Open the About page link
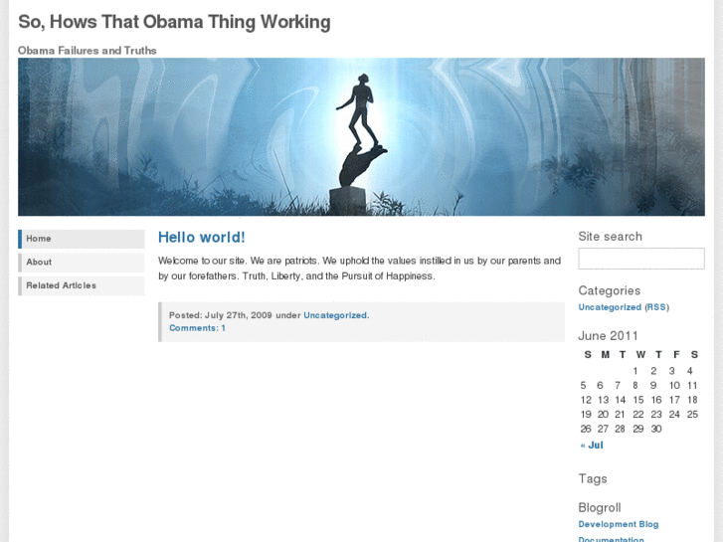Image resolution: width=723 pixels, height=542 pixels. [82, 263]
